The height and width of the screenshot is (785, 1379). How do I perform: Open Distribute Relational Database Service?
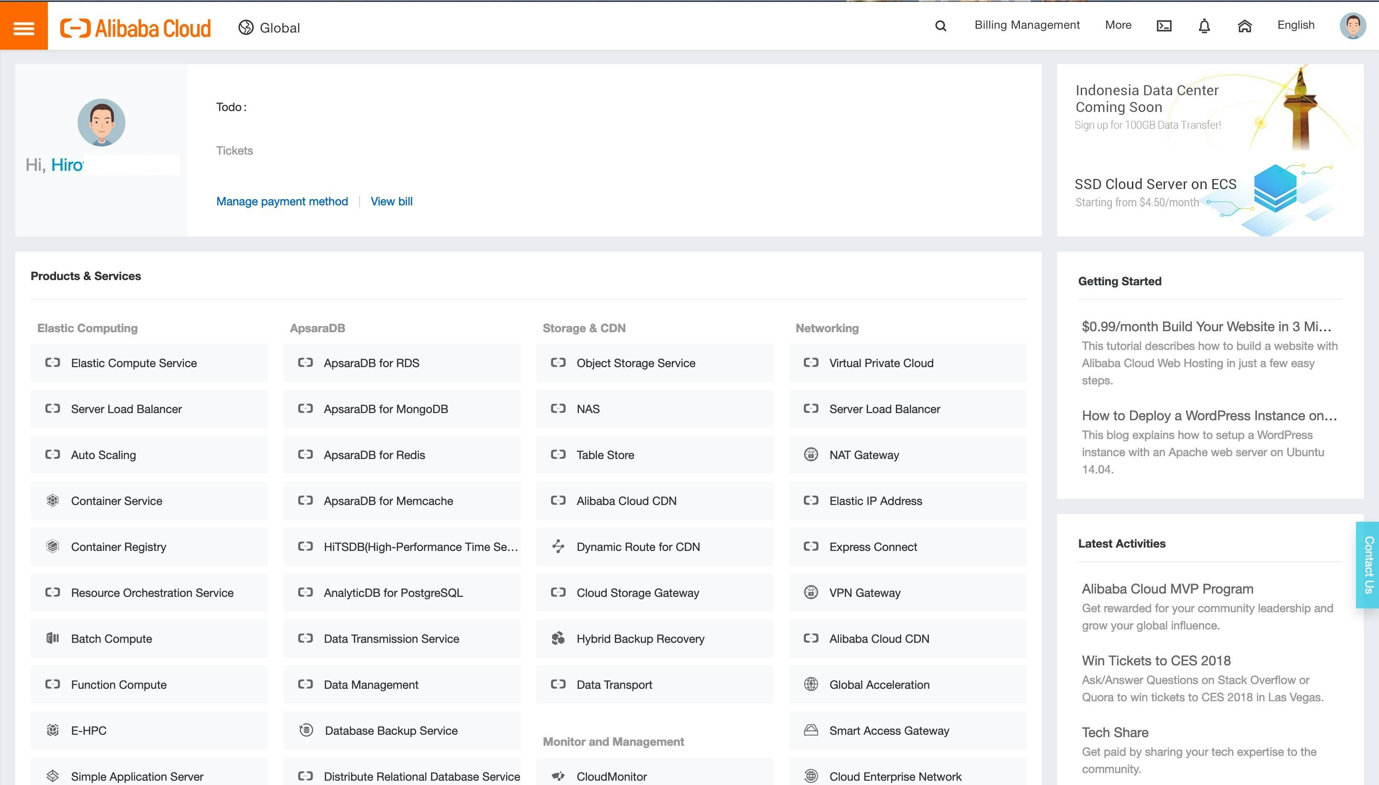coord(402,772)
